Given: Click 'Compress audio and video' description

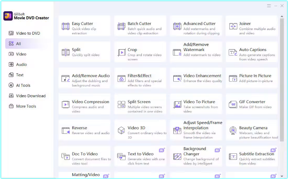Looking at the screenshot, I should click(88, 109).
